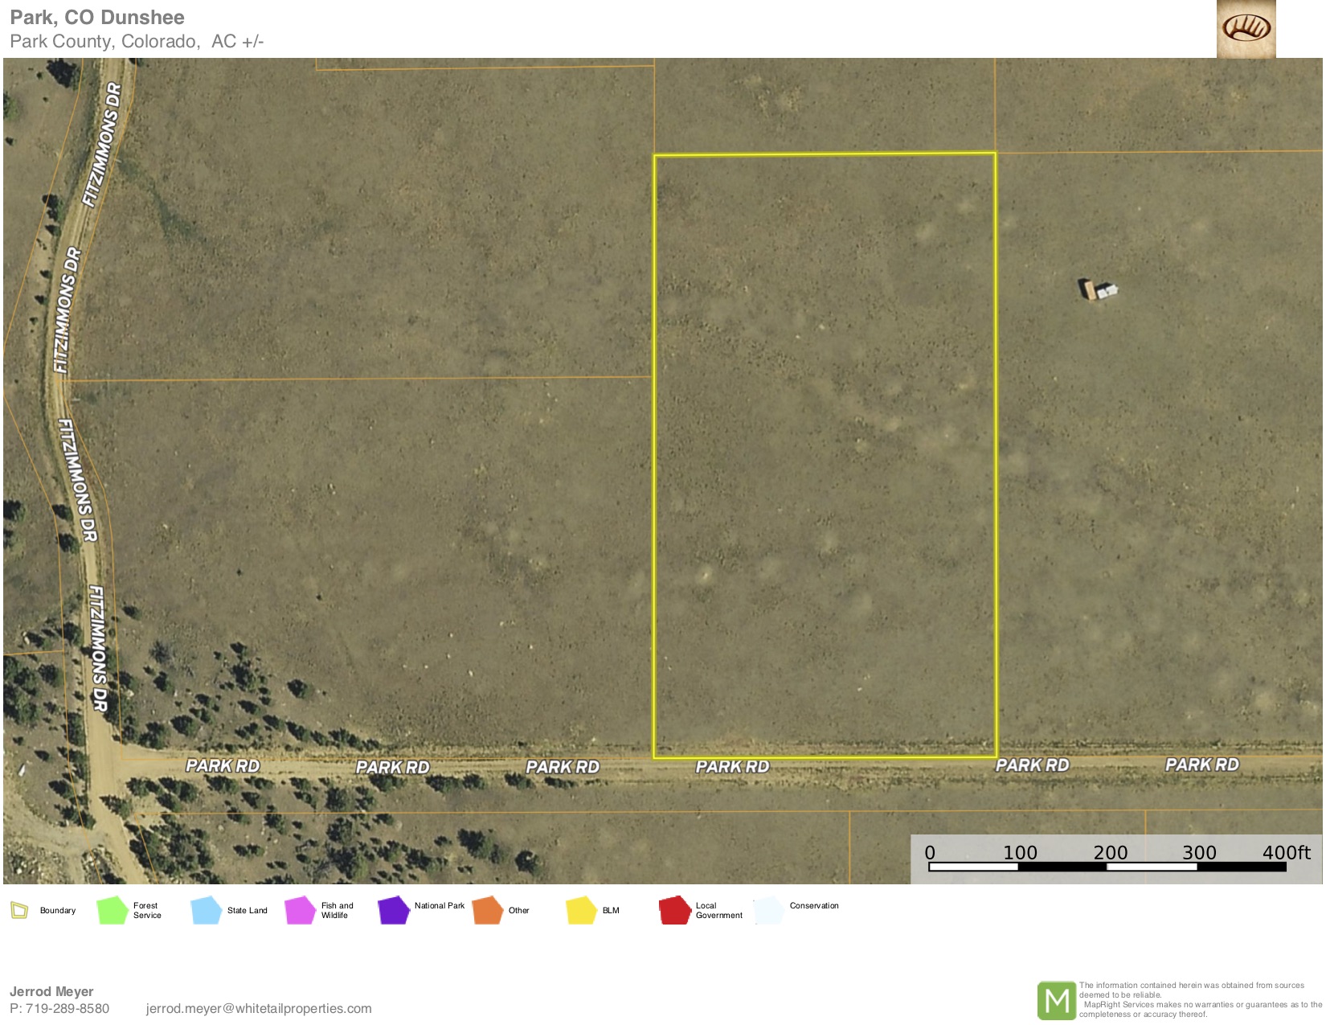
Task: Click the MapRight disclaimer text
Action: [x=1199, y=999]
